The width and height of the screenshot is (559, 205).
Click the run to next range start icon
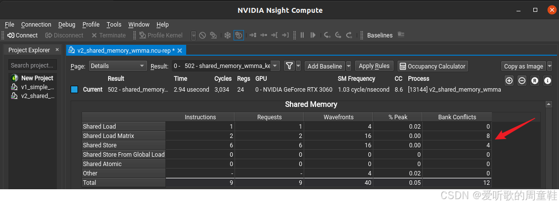[274, 35]
